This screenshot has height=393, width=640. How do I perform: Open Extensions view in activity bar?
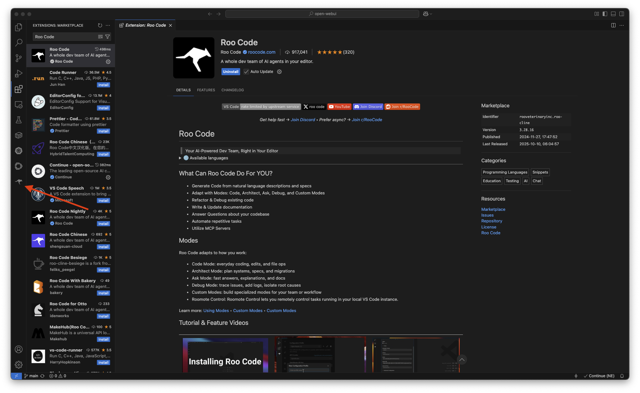point(19,89)
